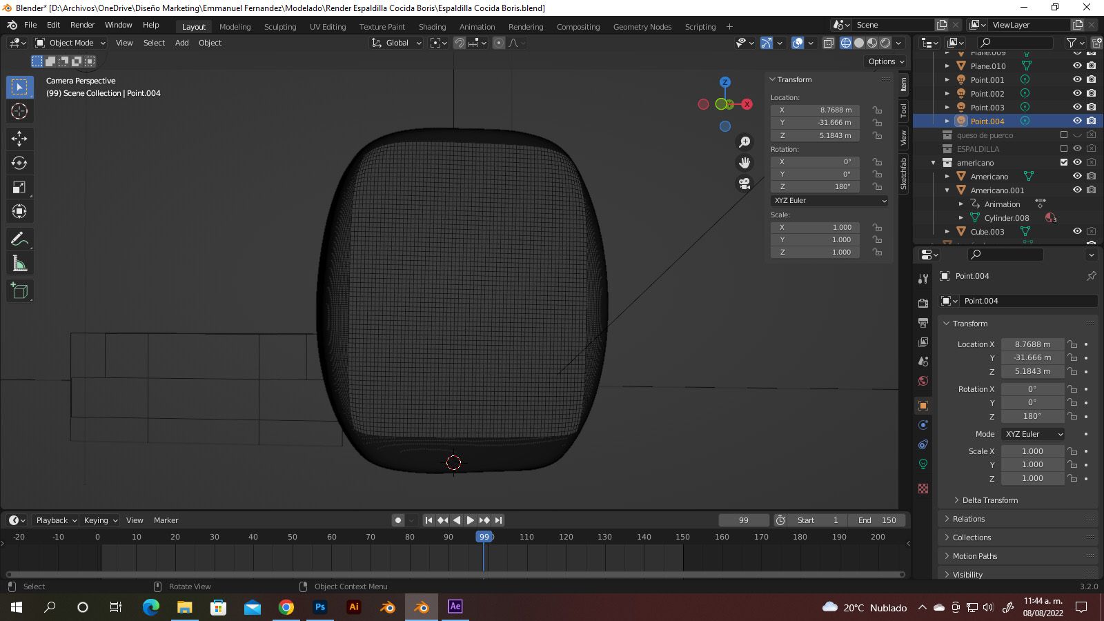Image resolution: width=1104 pixels, height=621 pixels.
Task: Open the Global transform orientation dropdown
Action: [396, 43]
